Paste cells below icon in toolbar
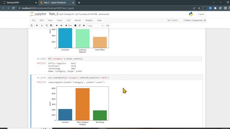The width and height of the screenshot is (230, 129). click(51, 25)
